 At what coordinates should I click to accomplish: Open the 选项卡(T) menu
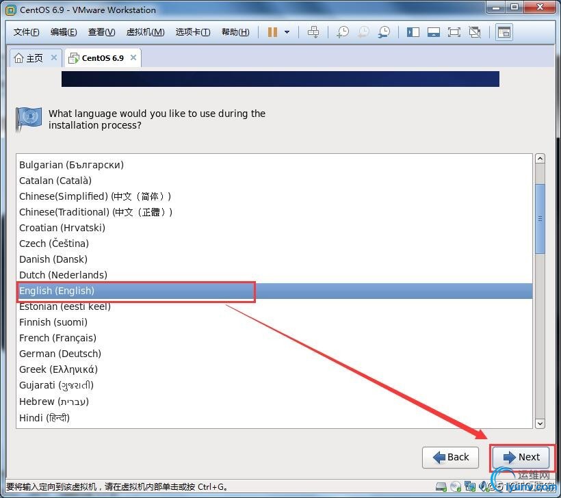(x=193, y=32)
